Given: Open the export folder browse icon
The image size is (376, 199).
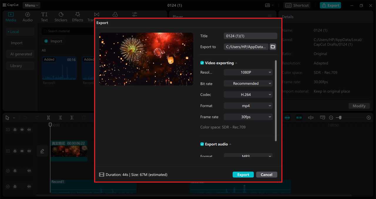Looking at the screenshot, I should click(273, 47).
